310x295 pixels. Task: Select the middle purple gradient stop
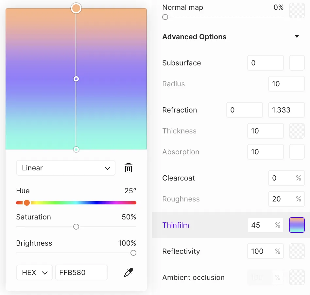pos(76,79)
